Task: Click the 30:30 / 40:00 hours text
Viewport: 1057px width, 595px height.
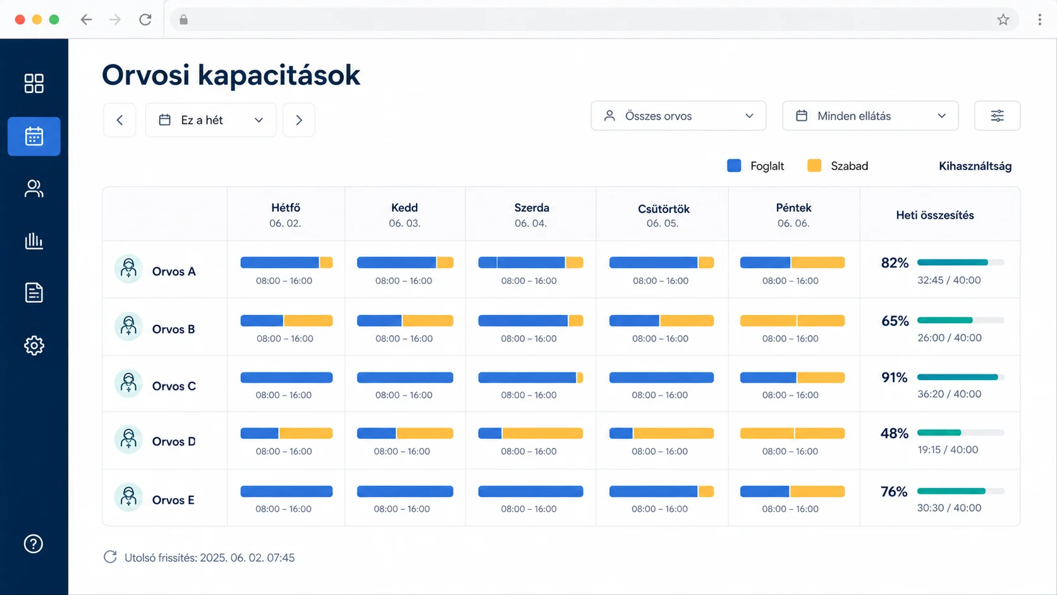Action: 950,508
